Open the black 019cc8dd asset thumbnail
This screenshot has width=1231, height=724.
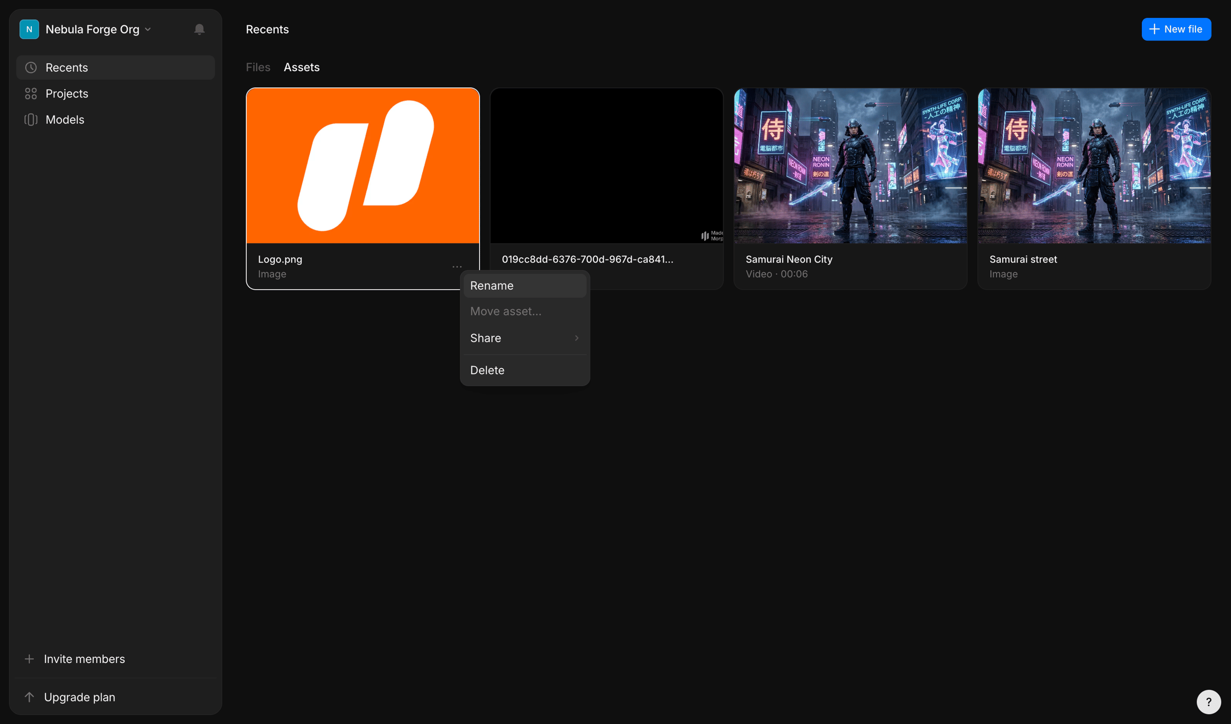[x=607, y=166]
